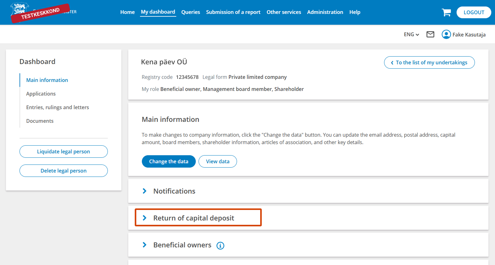Open the messages envelope icon
Viewport: 495px width, 265px height.
point(430,34)
